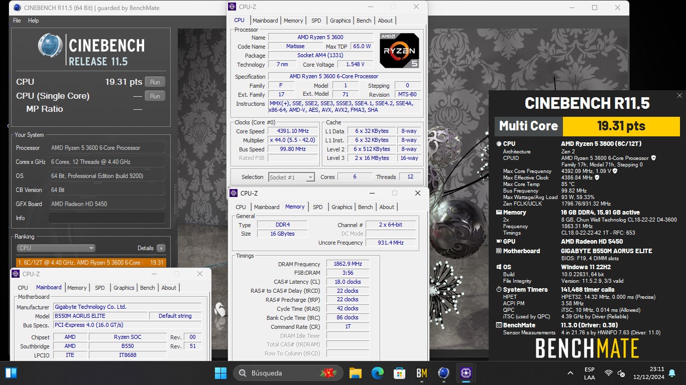Click the Cinebench sphere logo in header
This screenshot has width=686, height=385.
click(x=50, y=46)
